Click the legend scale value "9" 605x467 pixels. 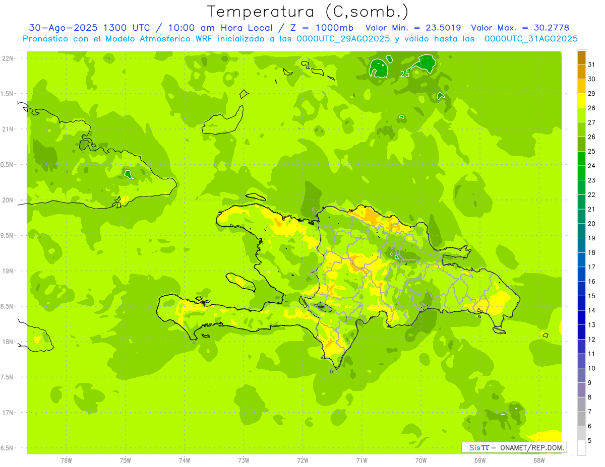(x=590, y=383)
